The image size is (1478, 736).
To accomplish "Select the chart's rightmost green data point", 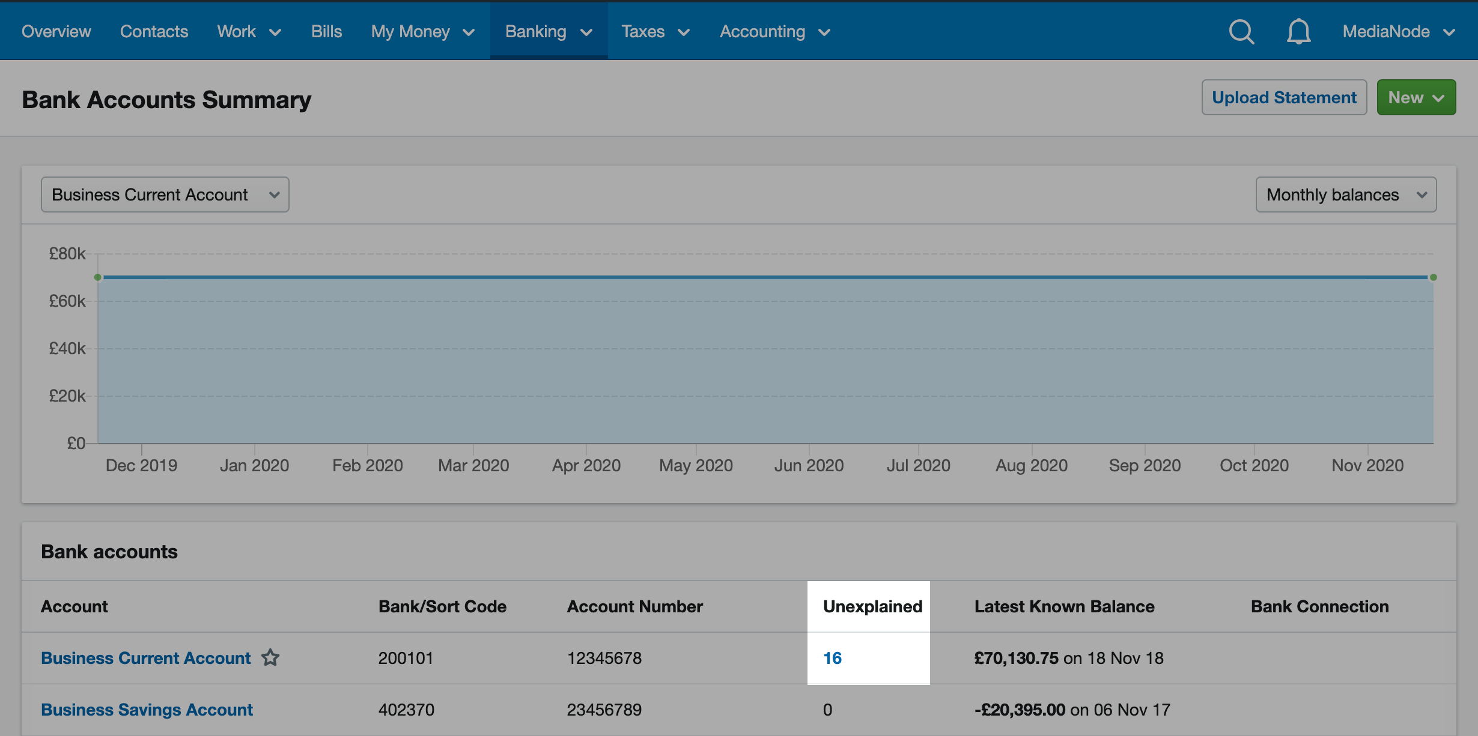I will (1434, 277).
